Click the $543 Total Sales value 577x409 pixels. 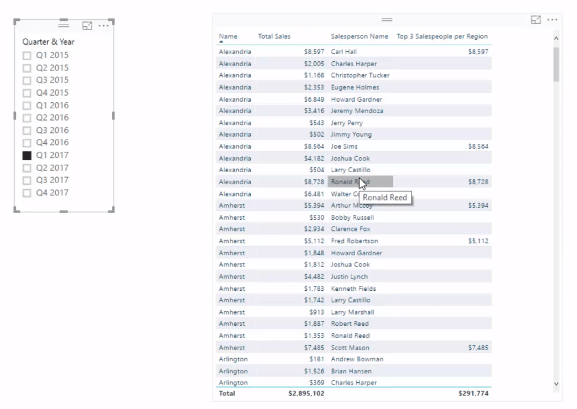(x=316, y=123)
